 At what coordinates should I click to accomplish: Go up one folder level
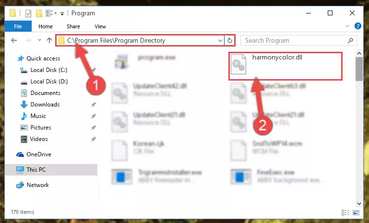[x=49, y=40]
